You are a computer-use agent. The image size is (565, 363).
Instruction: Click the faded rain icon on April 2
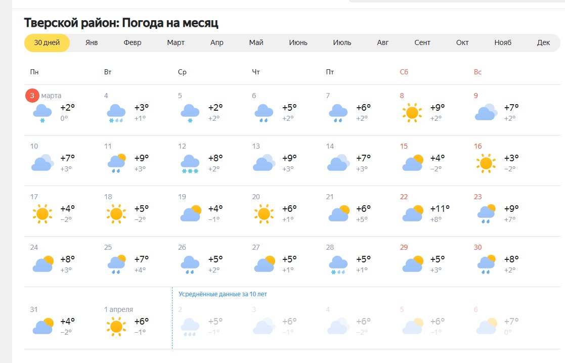pos(190,327)
